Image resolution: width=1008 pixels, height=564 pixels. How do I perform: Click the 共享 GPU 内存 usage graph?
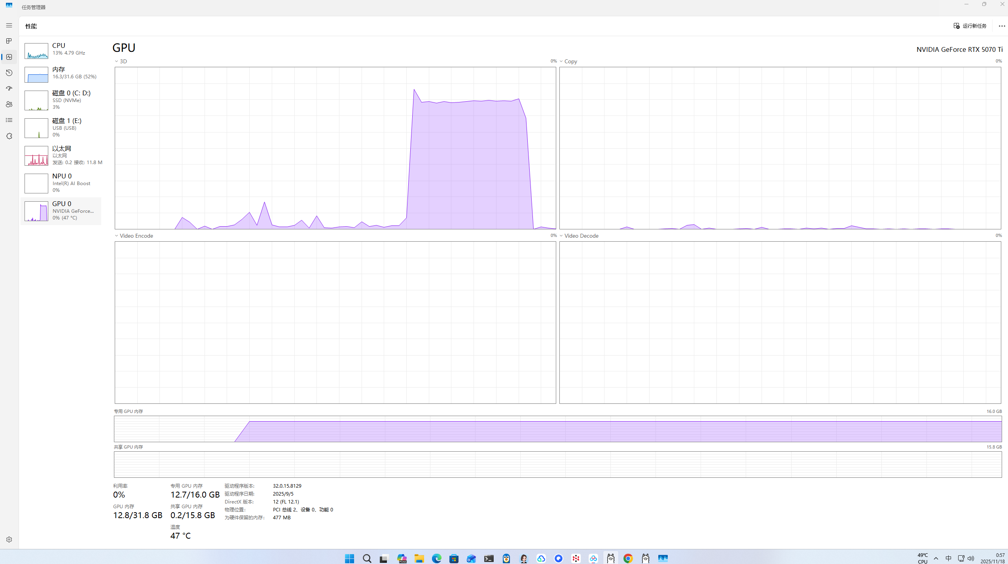tap(558, 464)
